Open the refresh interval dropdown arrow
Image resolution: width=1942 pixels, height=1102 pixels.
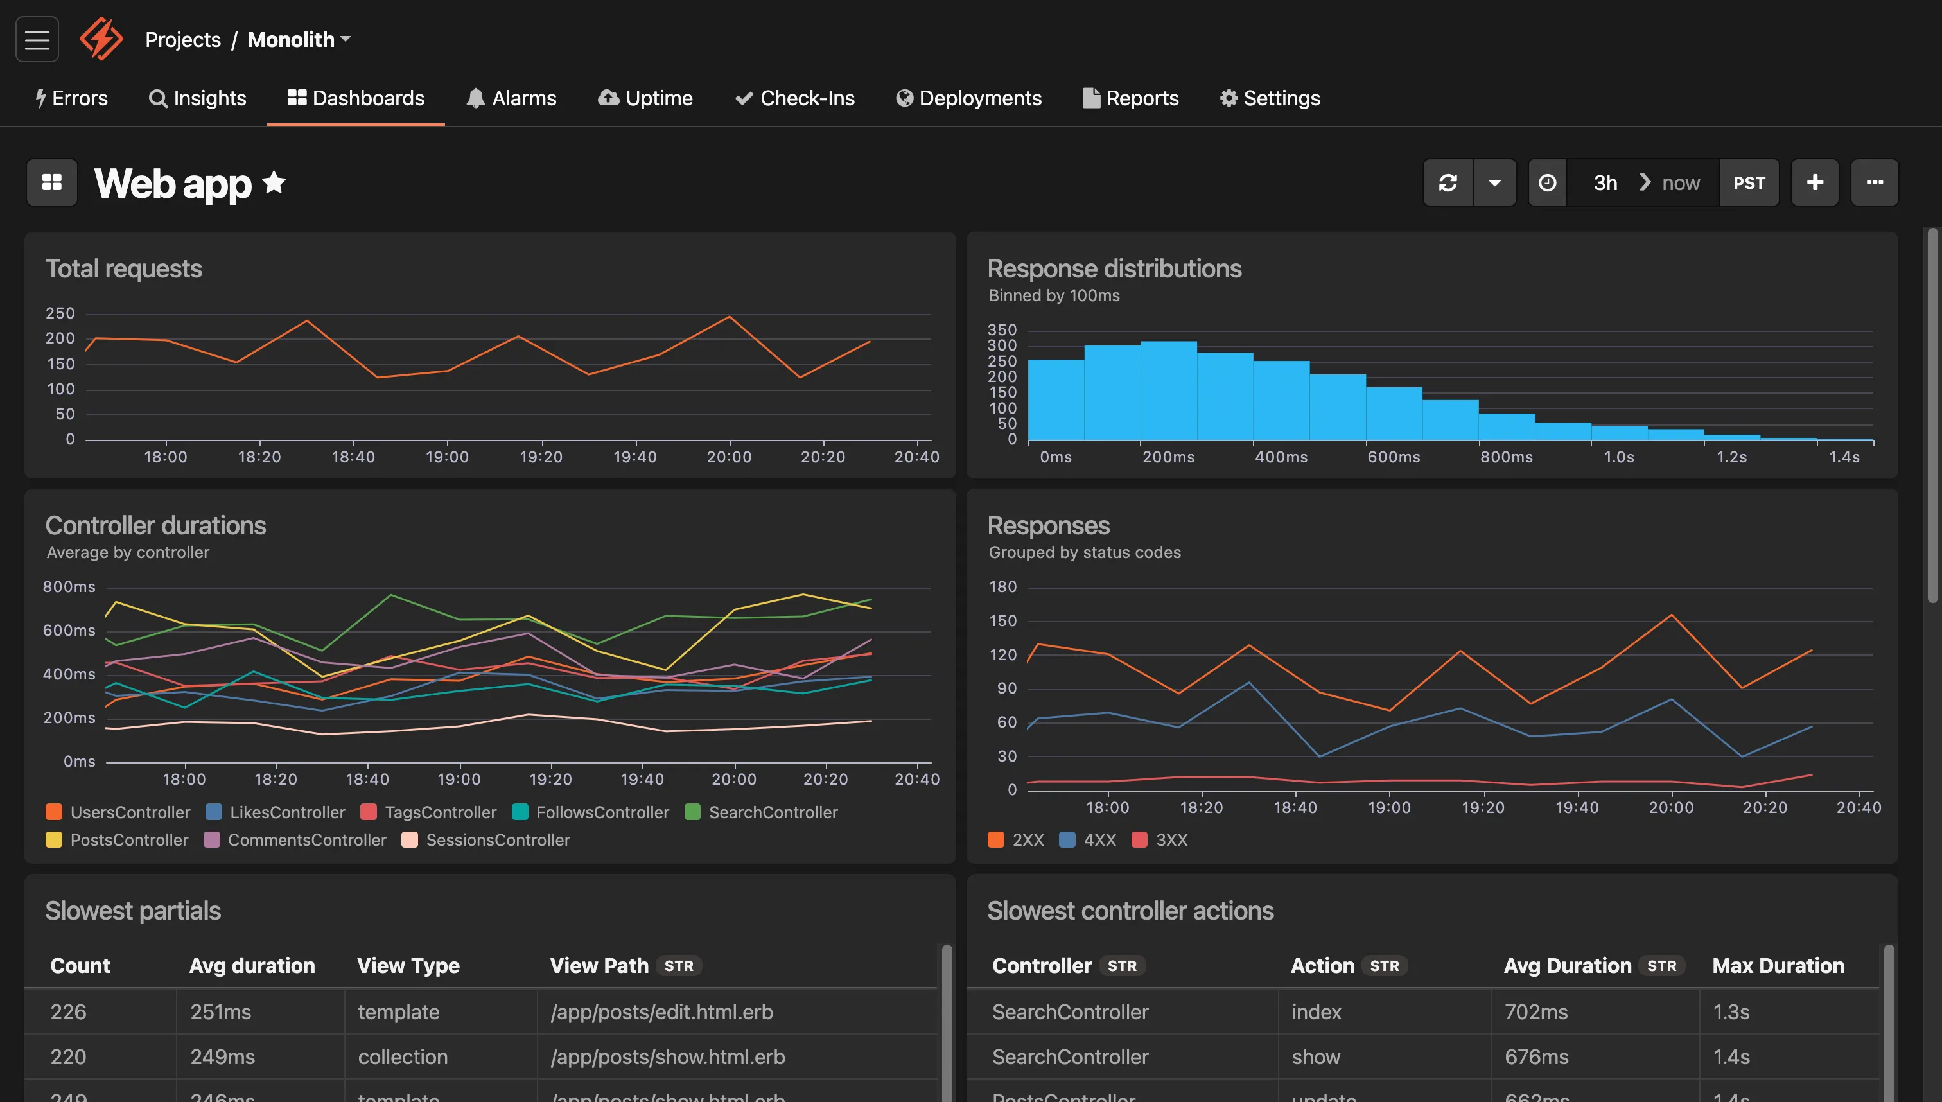[x=1495, y=182]
